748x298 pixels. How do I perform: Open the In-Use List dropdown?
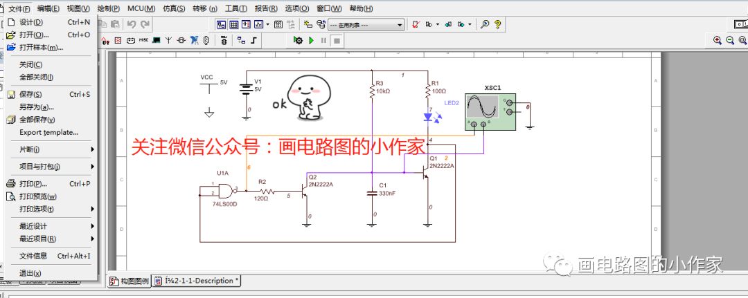click(x=366, y=25)
